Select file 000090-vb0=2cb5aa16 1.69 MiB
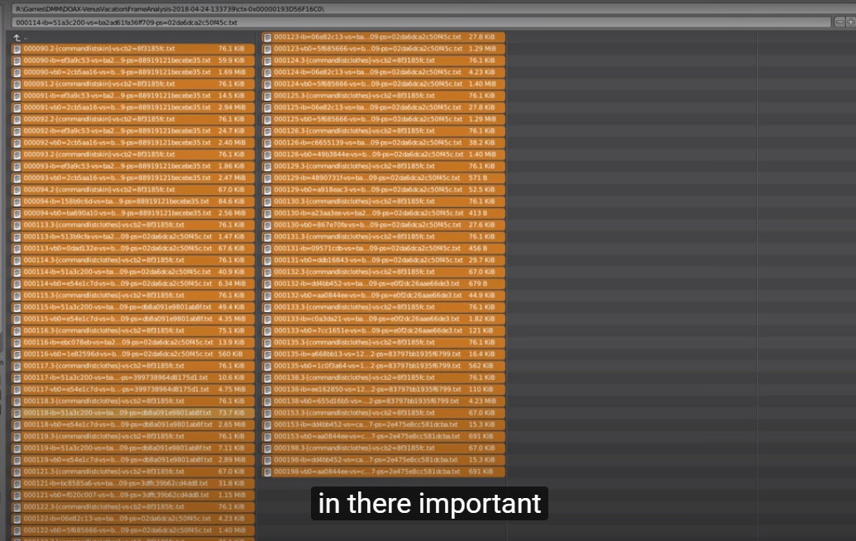856x541 pixels. (x=133, y=72)
